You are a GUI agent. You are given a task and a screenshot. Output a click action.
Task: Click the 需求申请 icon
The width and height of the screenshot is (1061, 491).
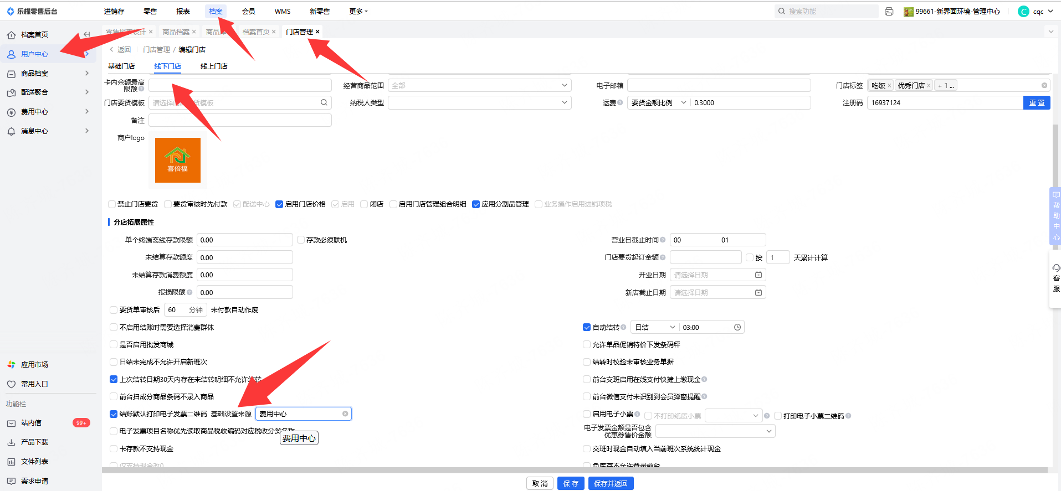click(11, 481)
